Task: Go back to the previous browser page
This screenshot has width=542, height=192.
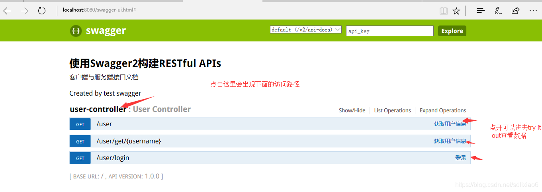Action: click(7, 11)
